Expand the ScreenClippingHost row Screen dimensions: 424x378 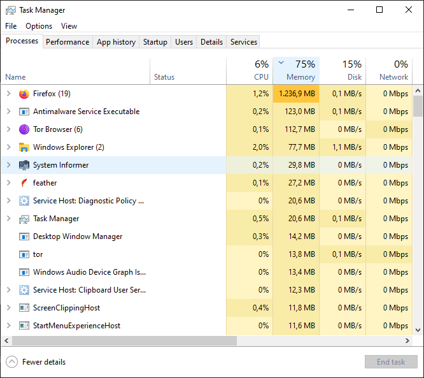[x=9, y=308]
